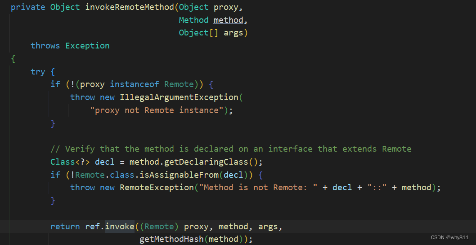The image size is (476, 245).
Task: Click 'Remote' after the instanceof keyword
Action: click(179, 84)
